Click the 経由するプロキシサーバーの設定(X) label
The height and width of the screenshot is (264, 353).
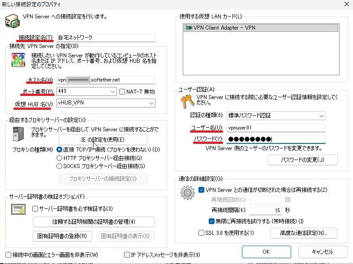tap(47, 120)
